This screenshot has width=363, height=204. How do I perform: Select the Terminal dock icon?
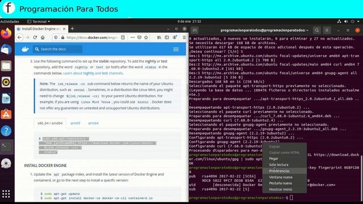click(x=6, y=147)
